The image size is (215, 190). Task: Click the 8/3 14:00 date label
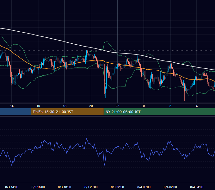[x=12, y=187]
